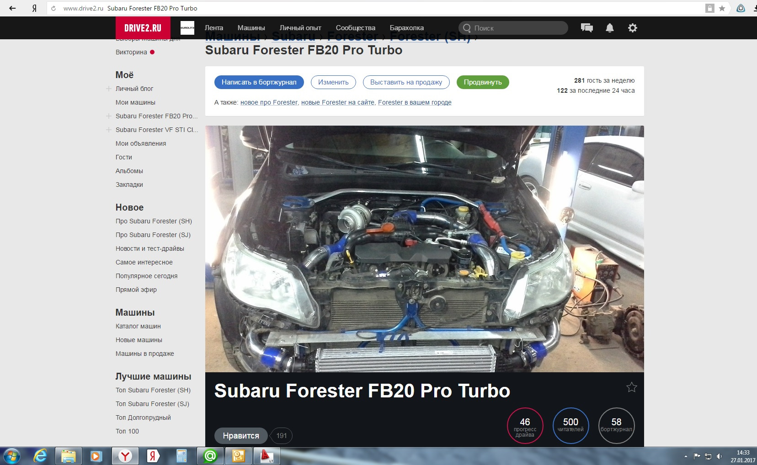
Task: Open Windows Media Player from the taskbar
Action: coord(96,456)
